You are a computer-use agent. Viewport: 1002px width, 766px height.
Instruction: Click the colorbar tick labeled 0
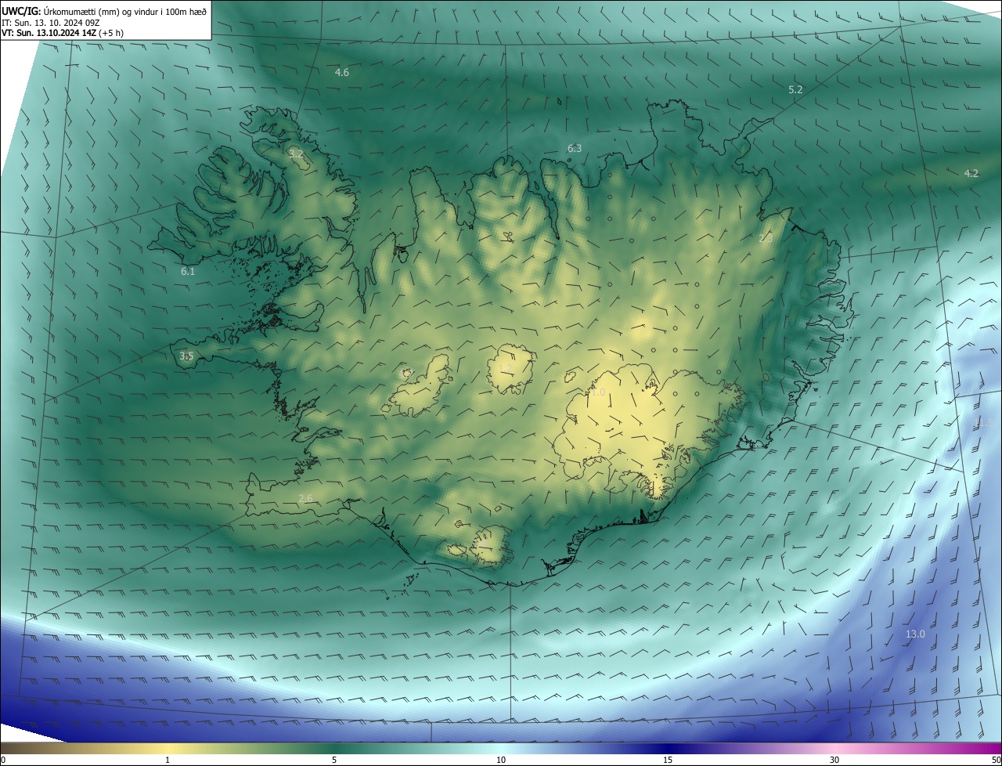click(3, 760)
